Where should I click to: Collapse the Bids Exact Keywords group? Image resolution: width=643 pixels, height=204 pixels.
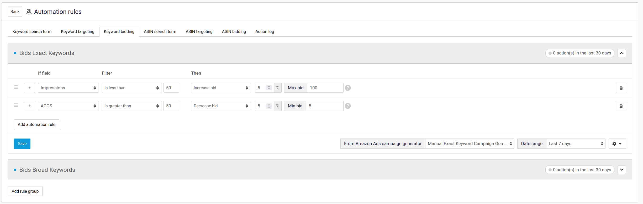coord(621,53)
